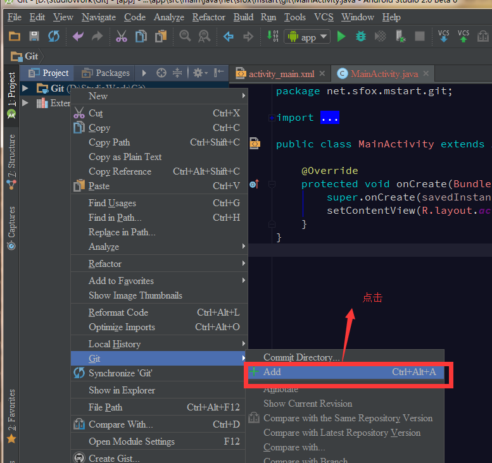Toggle the Captures side tool window

tap(11, 228)
